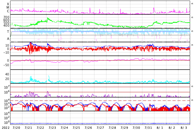The width and height of the screenshot is (195, 130).
Task: Click the -50 tick on the magenta index panel
Action: (6, 65)
